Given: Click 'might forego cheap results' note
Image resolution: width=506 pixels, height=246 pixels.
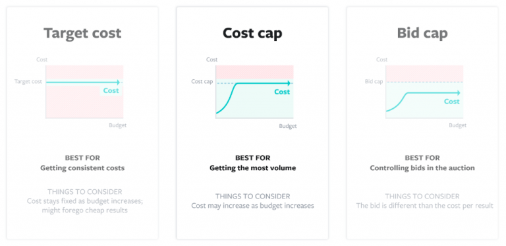Looking at the screenshot, I should pos(84,210).
